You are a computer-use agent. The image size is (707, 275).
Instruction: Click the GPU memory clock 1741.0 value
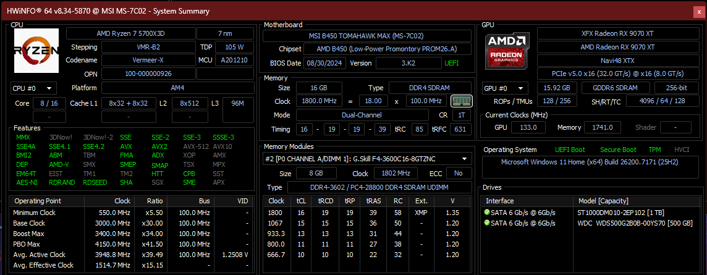(602, 127)
